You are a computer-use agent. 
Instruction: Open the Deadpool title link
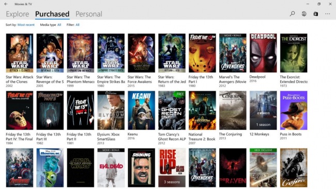(257, 77)
